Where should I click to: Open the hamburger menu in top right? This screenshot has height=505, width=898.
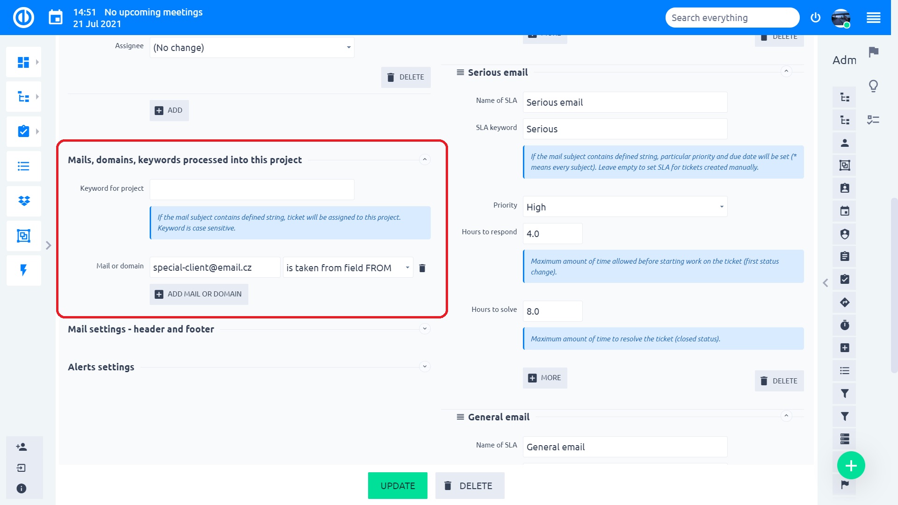coord(873,18)
